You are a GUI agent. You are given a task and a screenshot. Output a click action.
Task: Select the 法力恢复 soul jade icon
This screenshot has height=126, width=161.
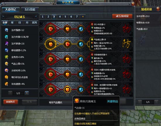pyautogui.click(x=6, y=37)
